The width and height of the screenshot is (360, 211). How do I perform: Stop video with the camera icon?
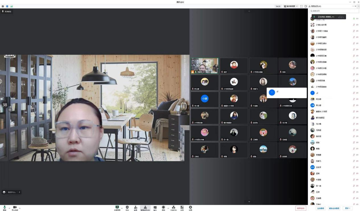15,208
